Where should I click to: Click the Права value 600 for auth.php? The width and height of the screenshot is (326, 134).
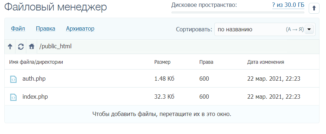click(204, 79)
